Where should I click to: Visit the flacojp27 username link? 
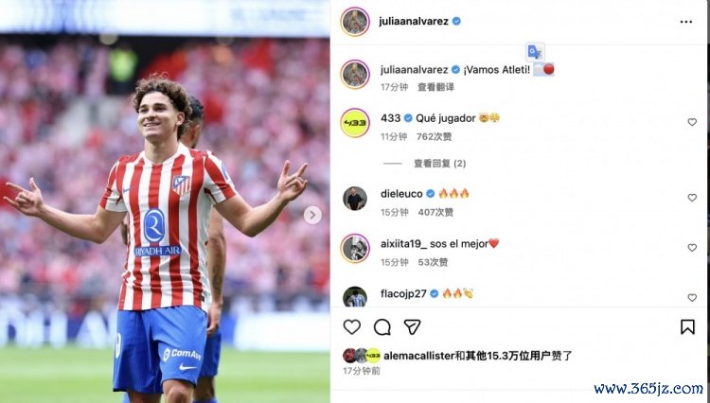pos(403,293)
